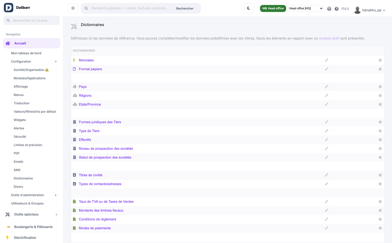The height and width of the screenshot is (243, 392).
Task: Open the Head office [HQ] entity selector
Action: (305, 8)
